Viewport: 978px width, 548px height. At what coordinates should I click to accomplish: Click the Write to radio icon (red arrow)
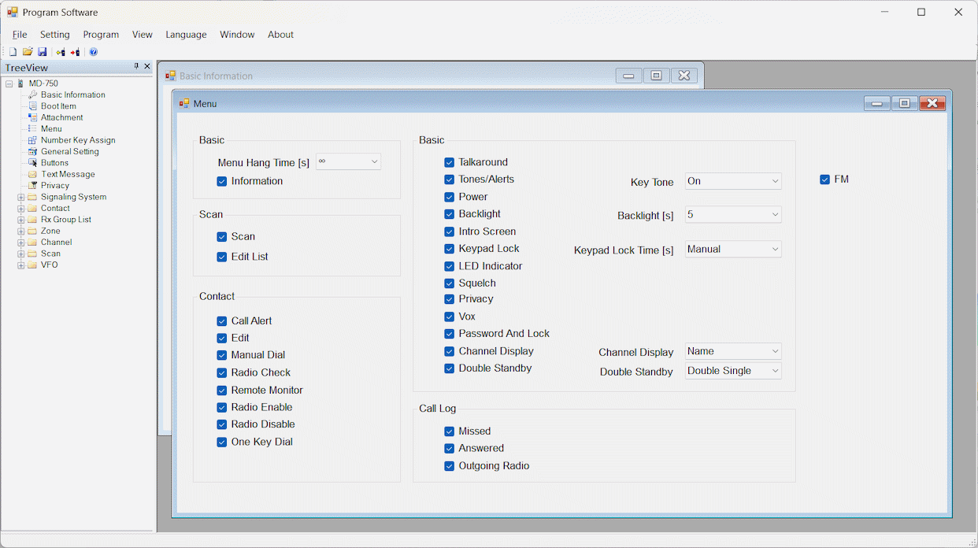[75, 52]
